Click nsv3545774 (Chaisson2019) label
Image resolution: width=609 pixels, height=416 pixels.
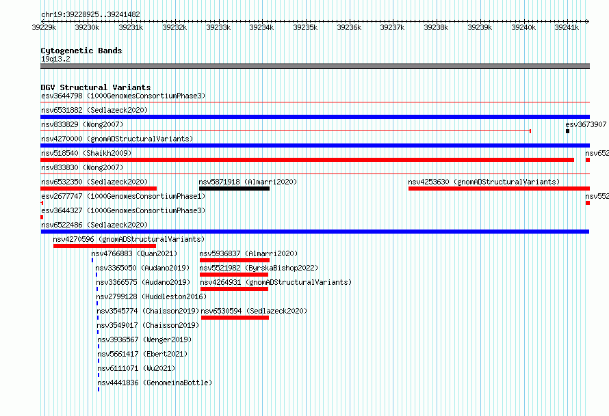pyautogui.click(x=148, y=311)
